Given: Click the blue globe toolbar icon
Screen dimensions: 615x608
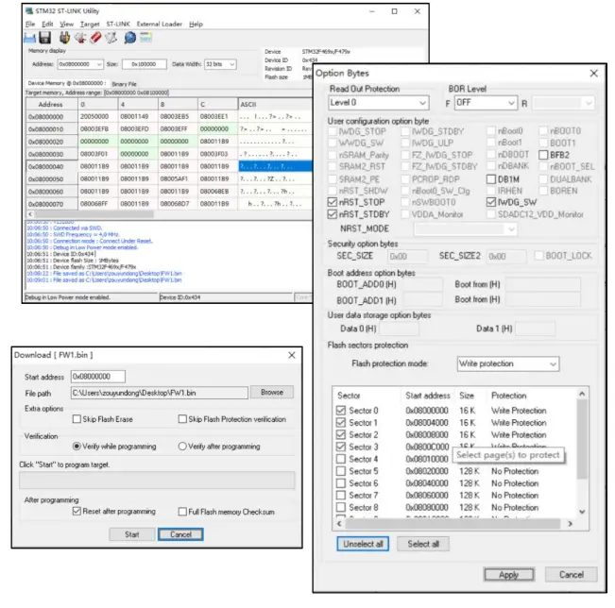Looking at the screenshot, I should coord(129,38).
